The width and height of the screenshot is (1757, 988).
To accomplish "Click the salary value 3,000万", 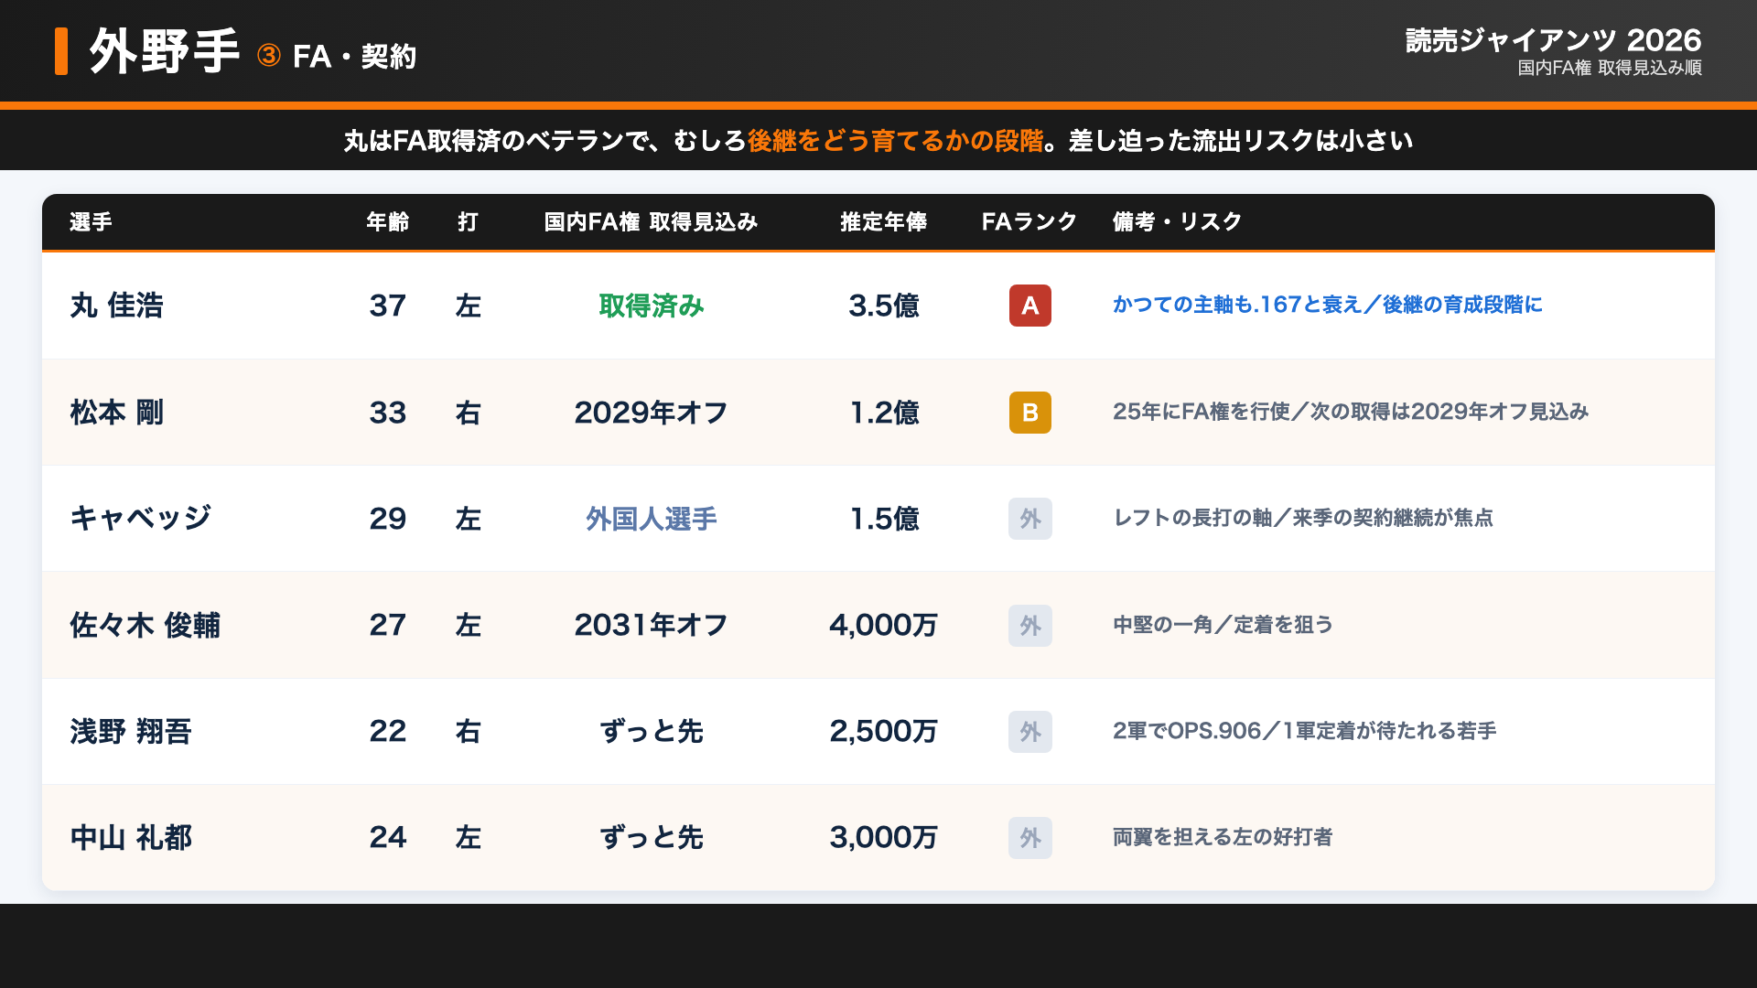I will click(883, 838).
